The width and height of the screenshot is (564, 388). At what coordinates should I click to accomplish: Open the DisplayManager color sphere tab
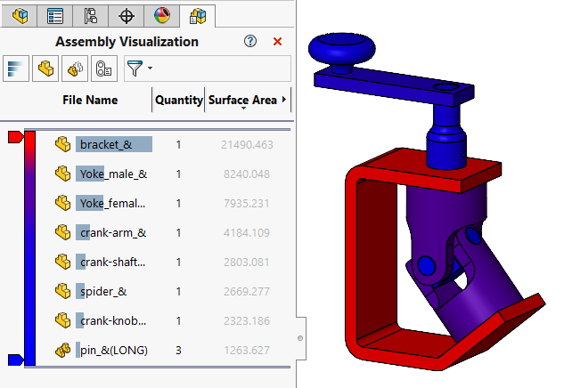pyautogui.click(x=162, y=16)
